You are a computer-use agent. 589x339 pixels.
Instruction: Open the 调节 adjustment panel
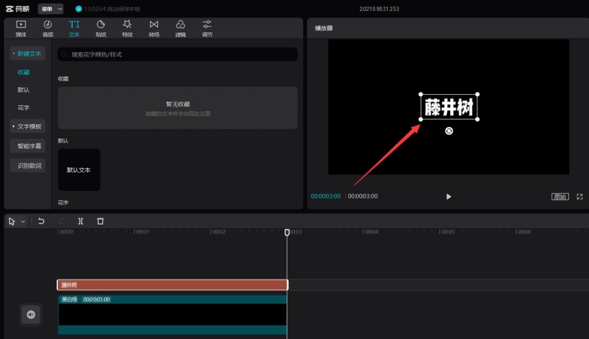tap(207, 28)
